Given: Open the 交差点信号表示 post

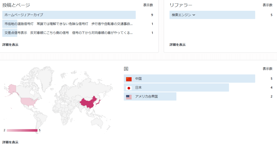Looking at the screenshot, I should pos(68,33).
